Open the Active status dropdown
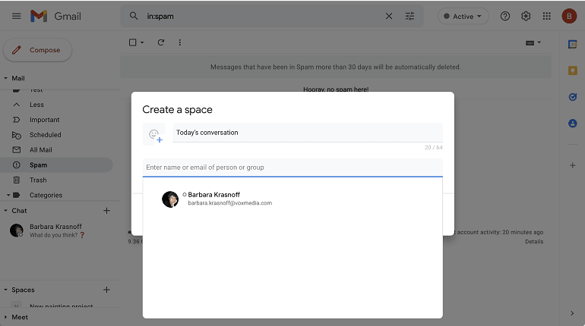Image resolution: width=585 pixels, height=326 pixels. coord(463,16)
